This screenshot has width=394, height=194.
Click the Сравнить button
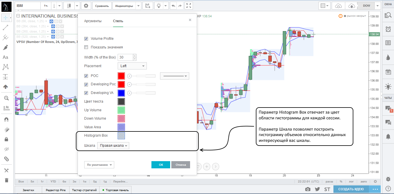coord(102,6)
